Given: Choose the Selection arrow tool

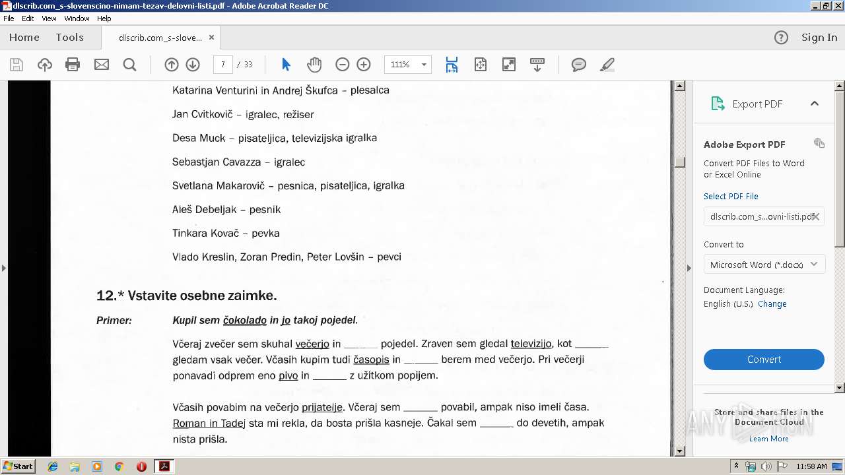Looking at the screenshot, I should [286, 65].
